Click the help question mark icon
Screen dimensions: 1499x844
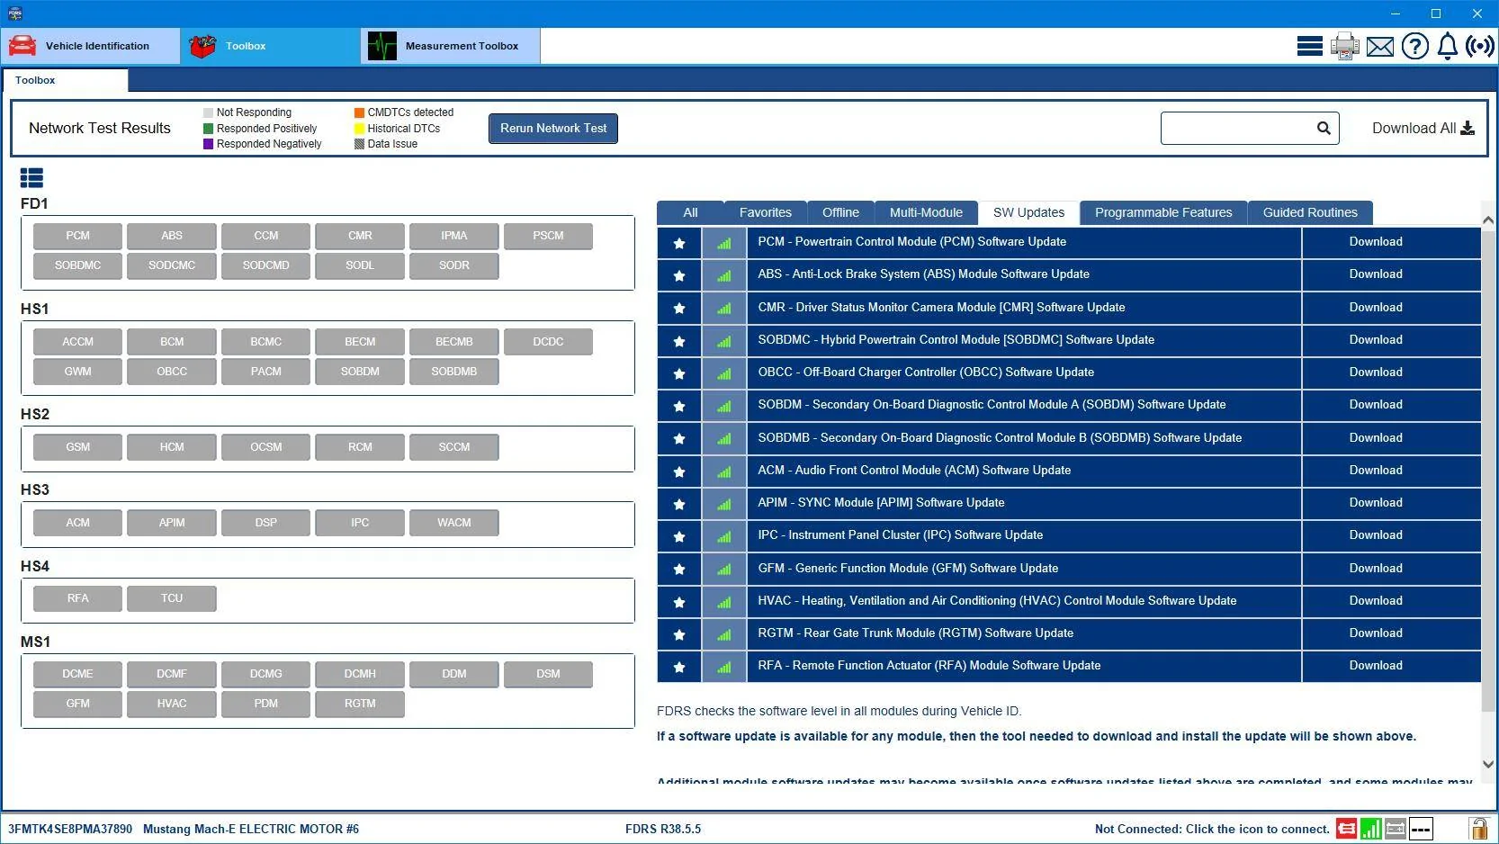(1414, 46)
